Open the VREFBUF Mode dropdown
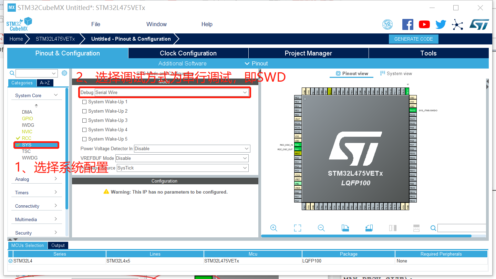 [182, 158]
